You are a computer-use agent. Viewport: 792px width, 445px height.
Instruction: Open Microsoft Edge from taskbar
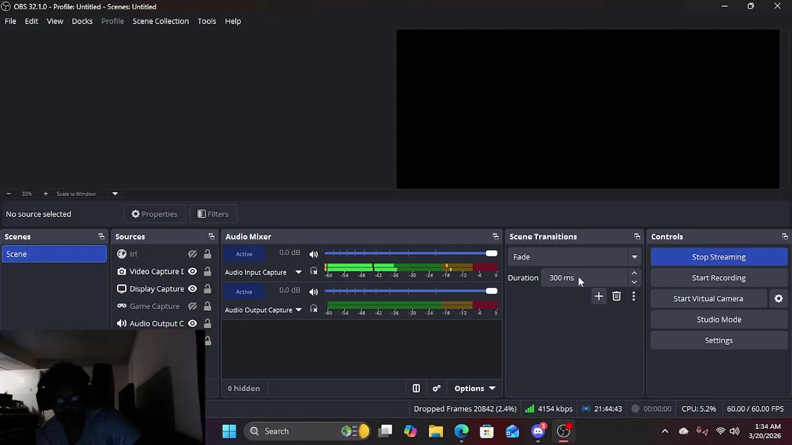click(x=462, y=431)
